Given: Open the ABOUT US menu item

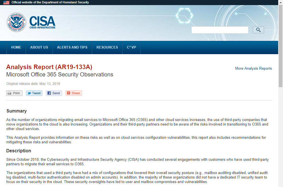Looking at the screenshot, I should 39,47.
